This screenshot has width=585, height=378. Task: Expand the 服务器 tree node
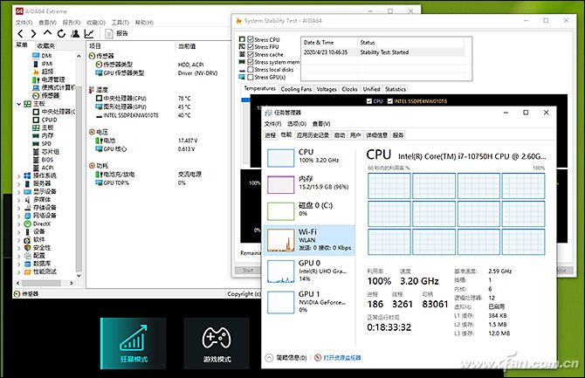[x=18, y=183]
